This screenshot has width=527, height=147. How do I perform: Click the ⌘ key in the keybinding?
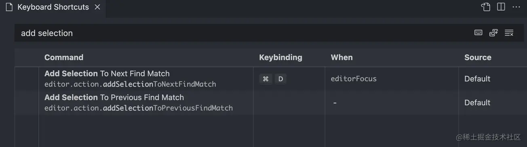[266, 79]
